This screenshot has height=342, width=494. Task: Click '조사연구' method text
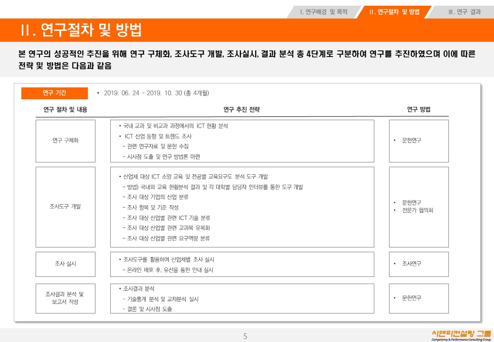(x=411, y=264)
